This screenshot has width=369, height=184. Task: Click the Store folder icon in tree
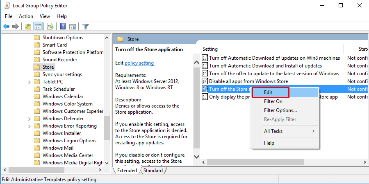point(37,67)
